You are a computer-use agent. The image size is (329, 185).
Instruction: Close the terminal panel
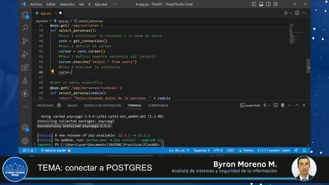(304, 105)
